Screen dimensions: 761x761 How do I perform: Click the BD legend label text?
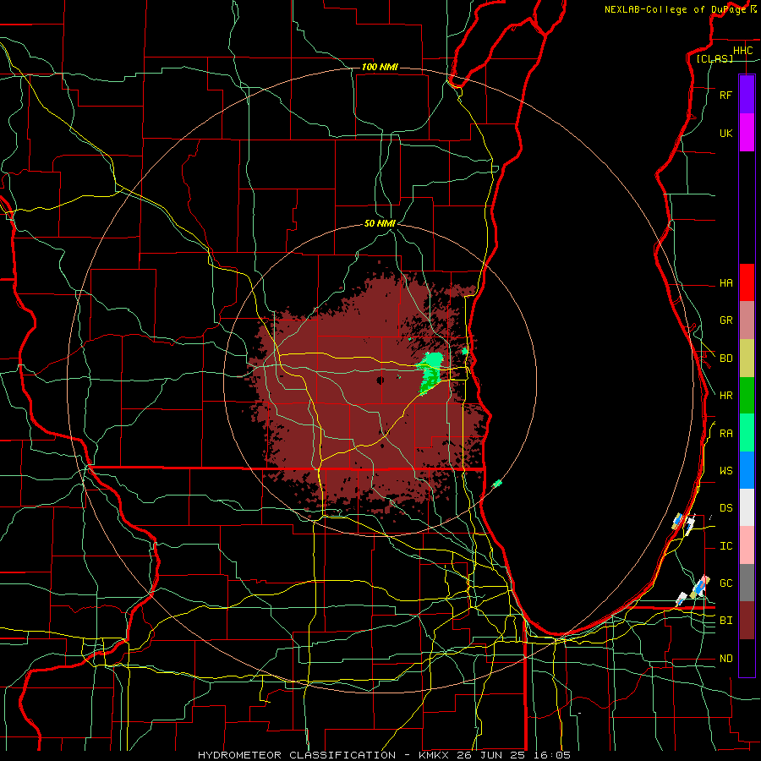pyautogui.click(x=725, y=359)
